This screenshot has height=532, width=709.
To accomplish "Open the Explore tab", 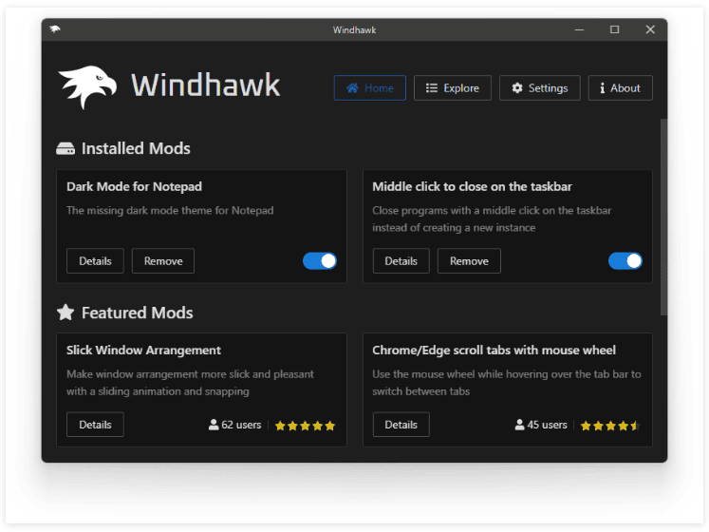I will click(x=453, y=87).
